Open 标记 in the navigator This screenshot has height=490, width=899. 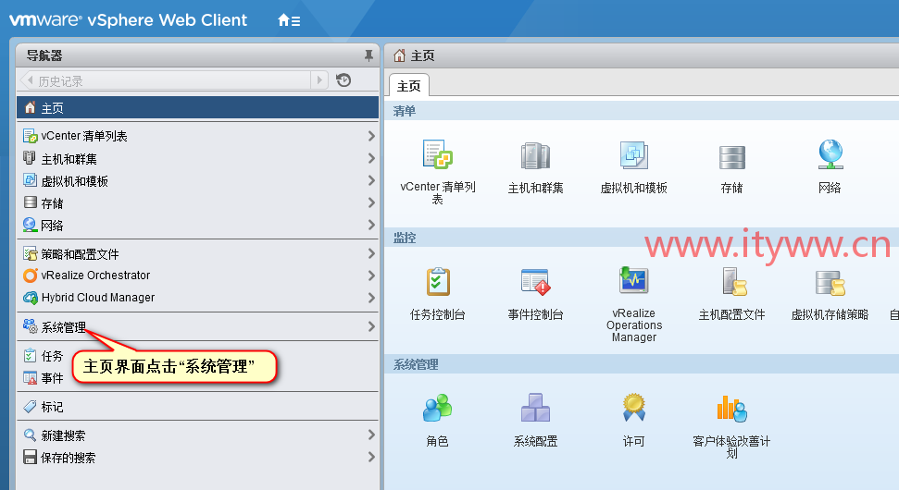coord(198,407)
